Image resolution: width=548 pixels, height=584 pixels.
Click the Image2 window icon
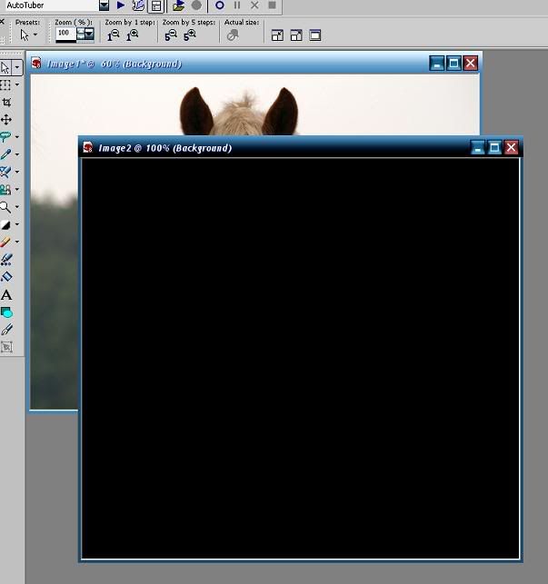(88, 147)
